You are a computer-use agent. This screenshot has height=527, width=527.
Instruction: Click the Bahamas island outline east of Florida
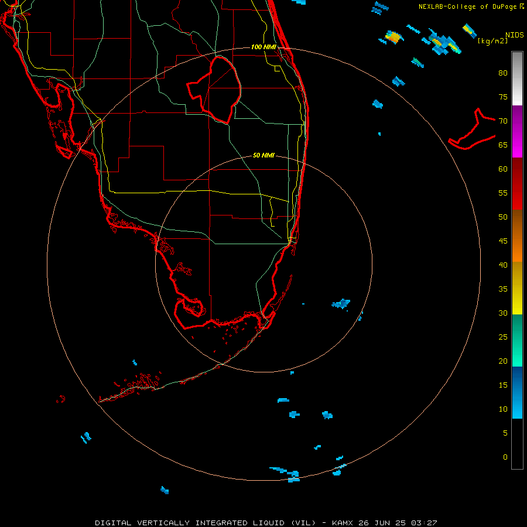472,129
